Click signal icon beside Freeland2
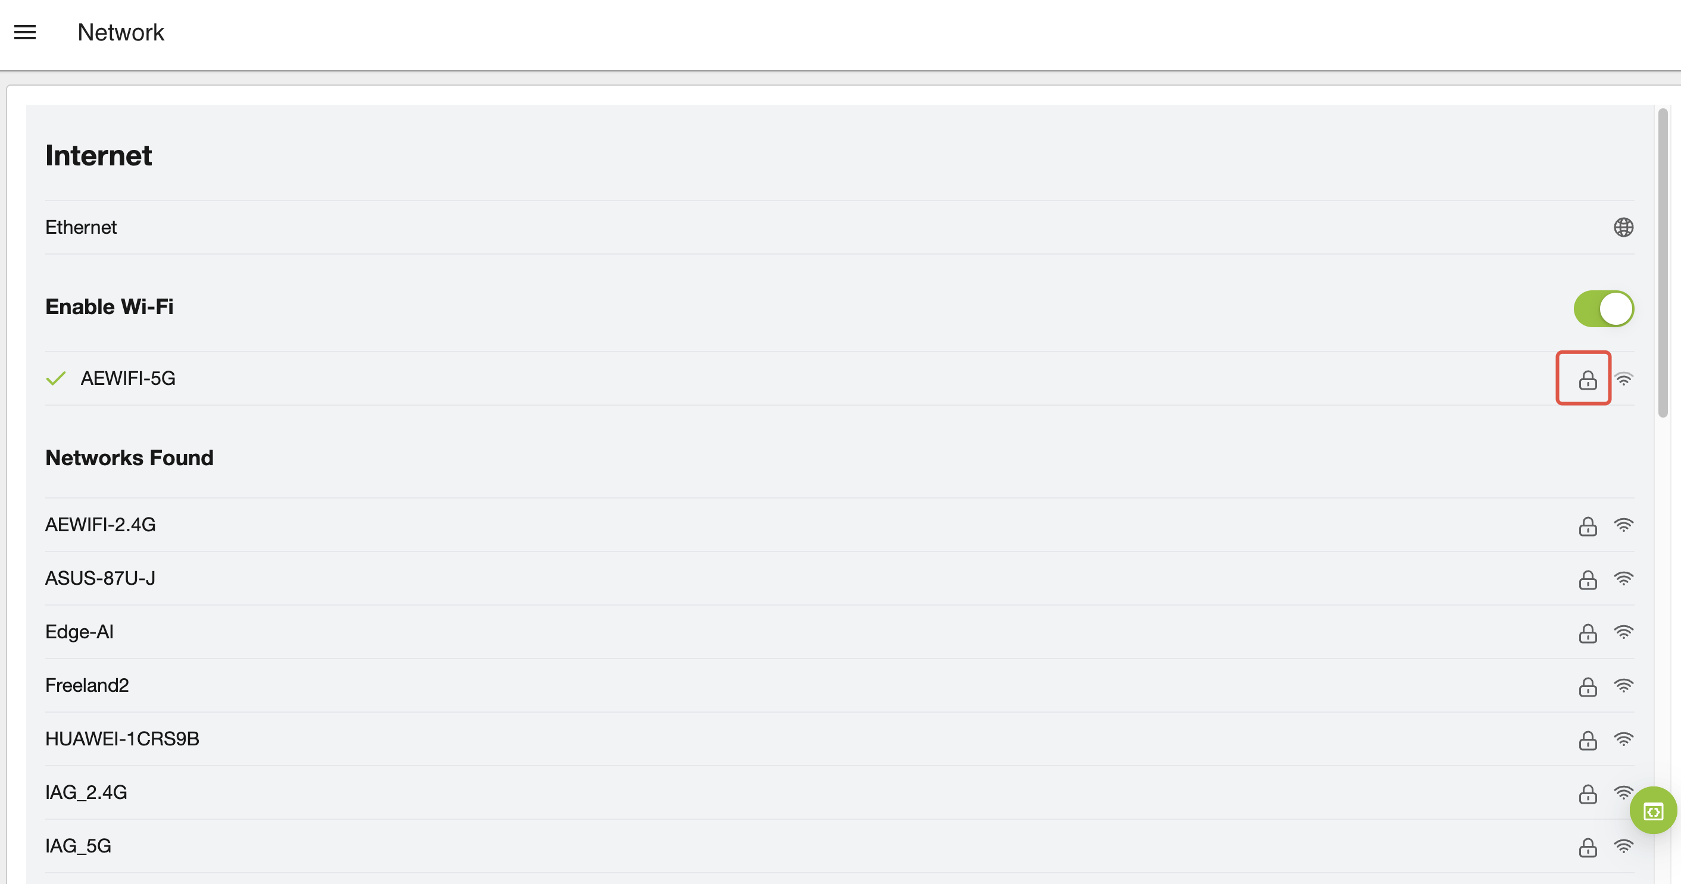The width and height of the screenshot is (1681, 884). (x=1623, y=686)
